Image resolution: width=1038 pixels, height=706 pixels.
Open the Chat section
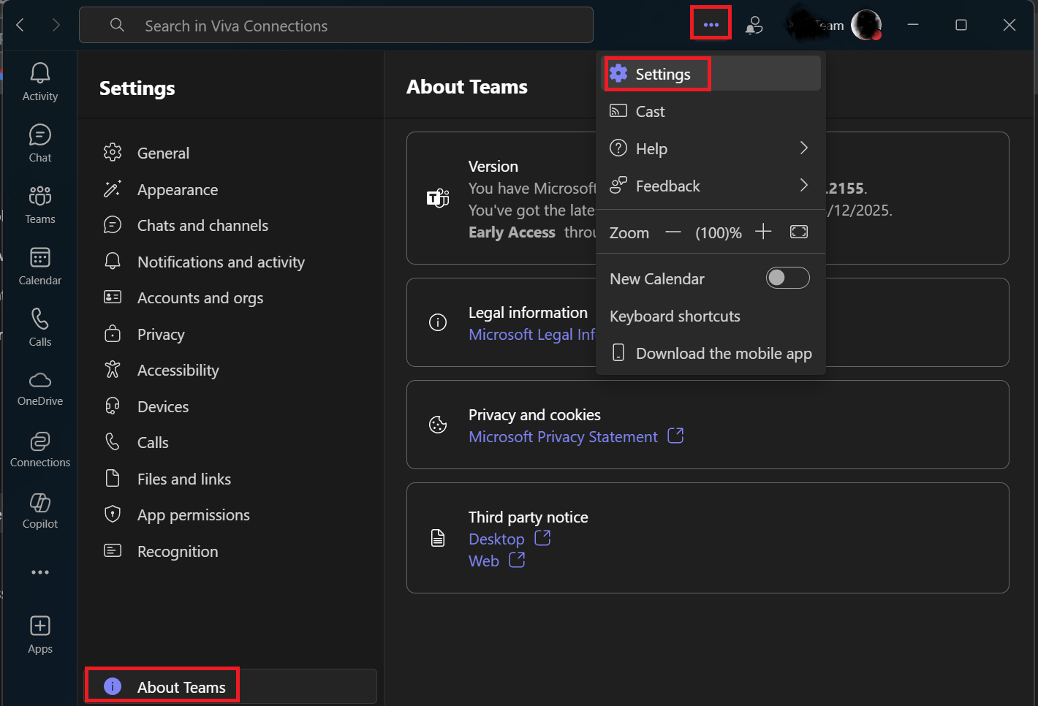(39, 141)
